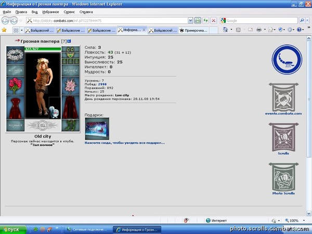Open the recent pages dropdown arrow
312x234 pixels.
(20, 20)
